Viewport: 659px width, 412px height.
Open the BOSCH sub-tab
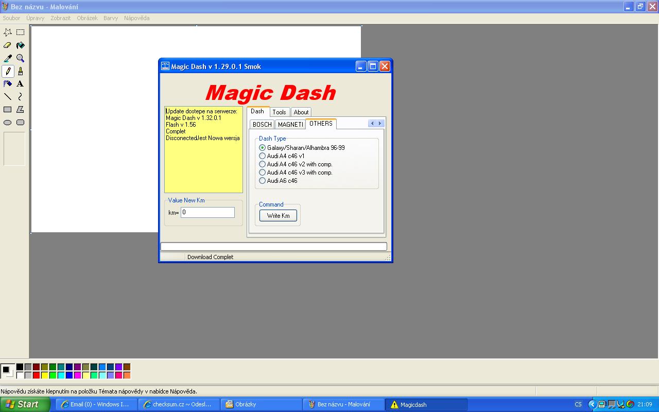click(x=262, y=124)
